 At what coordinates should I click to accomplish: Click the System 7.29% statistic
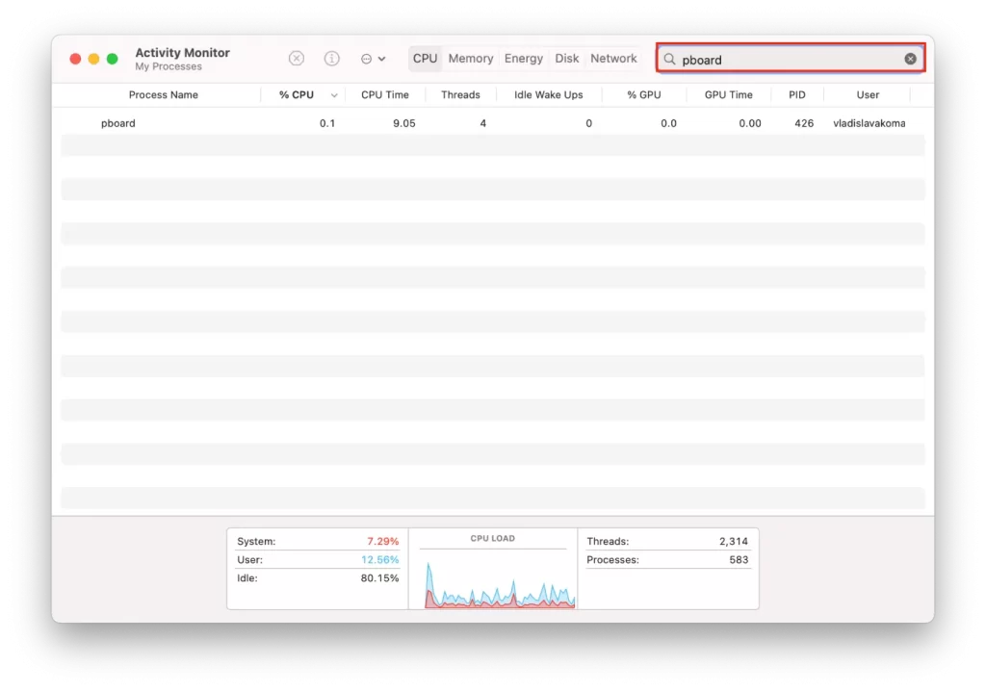(x=318, y=542)
